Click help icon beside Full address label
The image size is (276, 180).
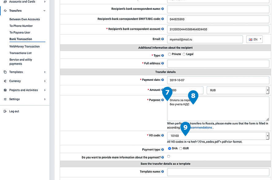tap(163, 64)
